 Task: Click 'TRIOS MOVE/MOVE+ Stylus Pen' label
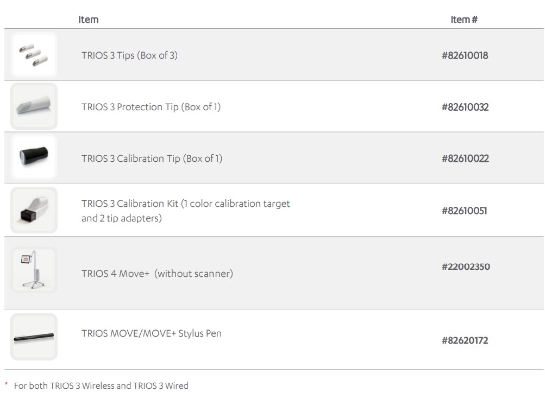click(x=152, y=333)
